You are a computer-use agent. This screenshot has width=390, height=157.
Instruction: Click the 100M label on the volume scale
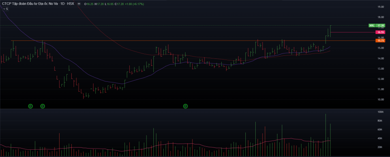[x=380, y=112]
